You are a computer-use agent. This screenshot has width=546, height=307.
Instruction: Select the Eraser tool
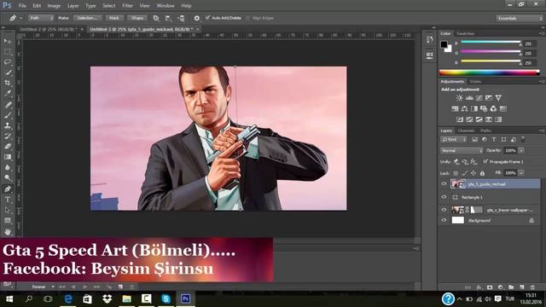pos(8,146)
